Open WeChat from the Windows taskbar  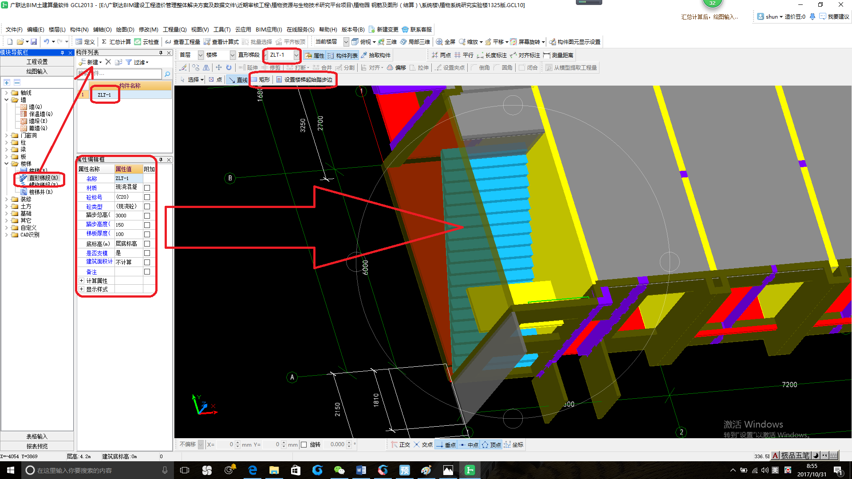pos(339,470)
